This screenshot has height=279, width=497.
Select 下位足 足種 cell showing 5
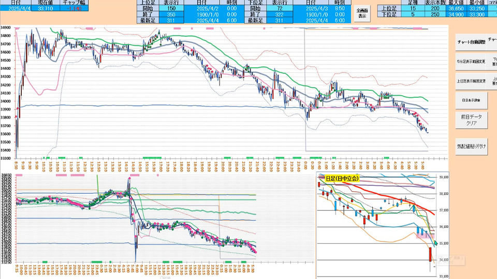413,14
